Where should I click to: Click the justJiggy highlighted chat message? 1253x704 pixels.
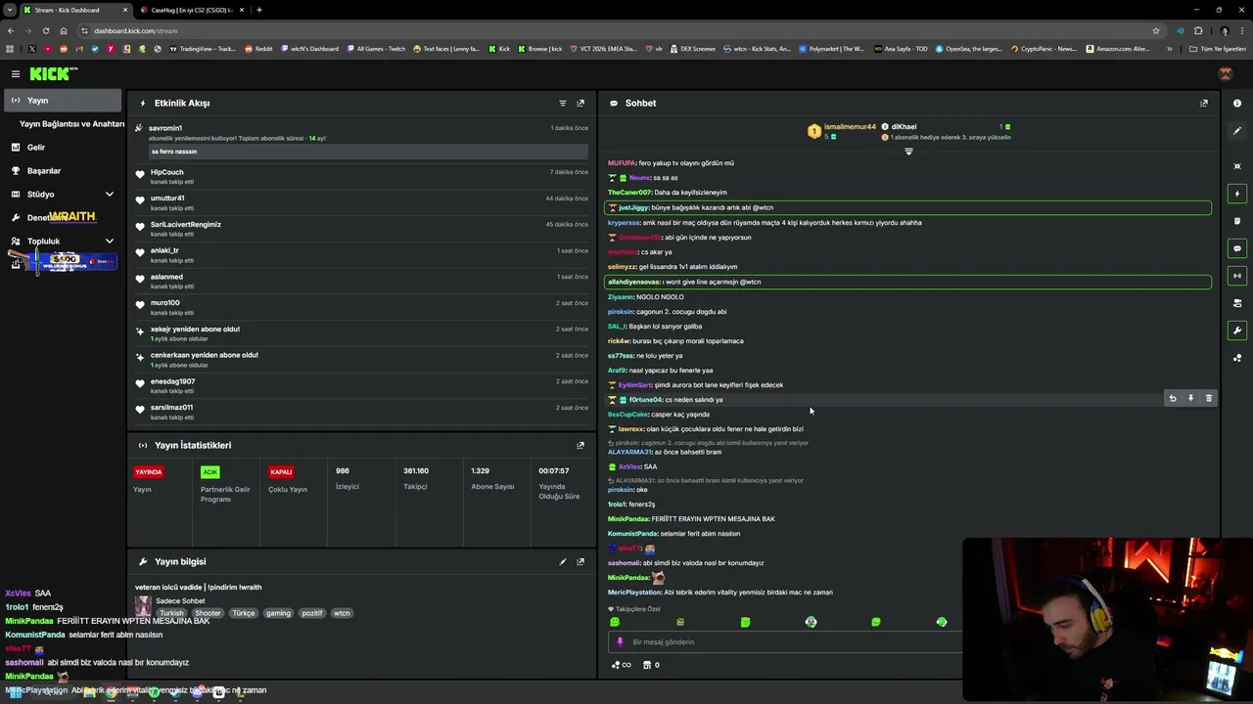pos(908,207)
